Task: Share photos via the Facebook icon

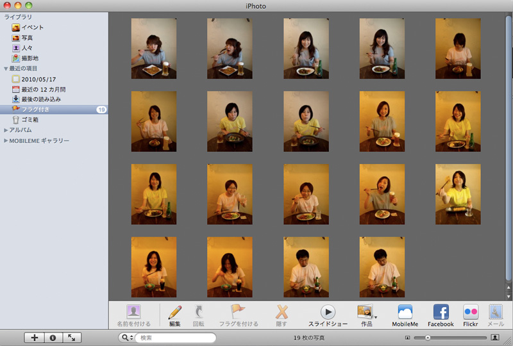Action: click(x=441, y=312)
